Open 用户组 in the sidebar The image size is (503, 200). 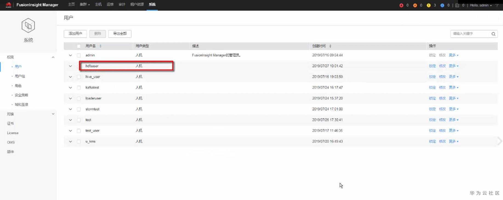tap(20, 76)
